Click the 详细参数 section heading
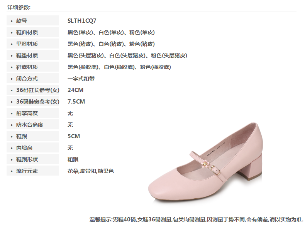Image resolution: width=305 pixels, height=226 pixels. point(19,7)
